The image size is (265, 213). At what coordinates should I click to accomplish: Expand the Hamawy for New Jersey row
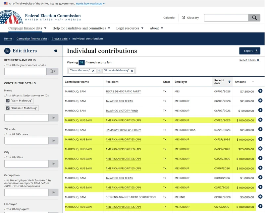click(x=260, y=129)
